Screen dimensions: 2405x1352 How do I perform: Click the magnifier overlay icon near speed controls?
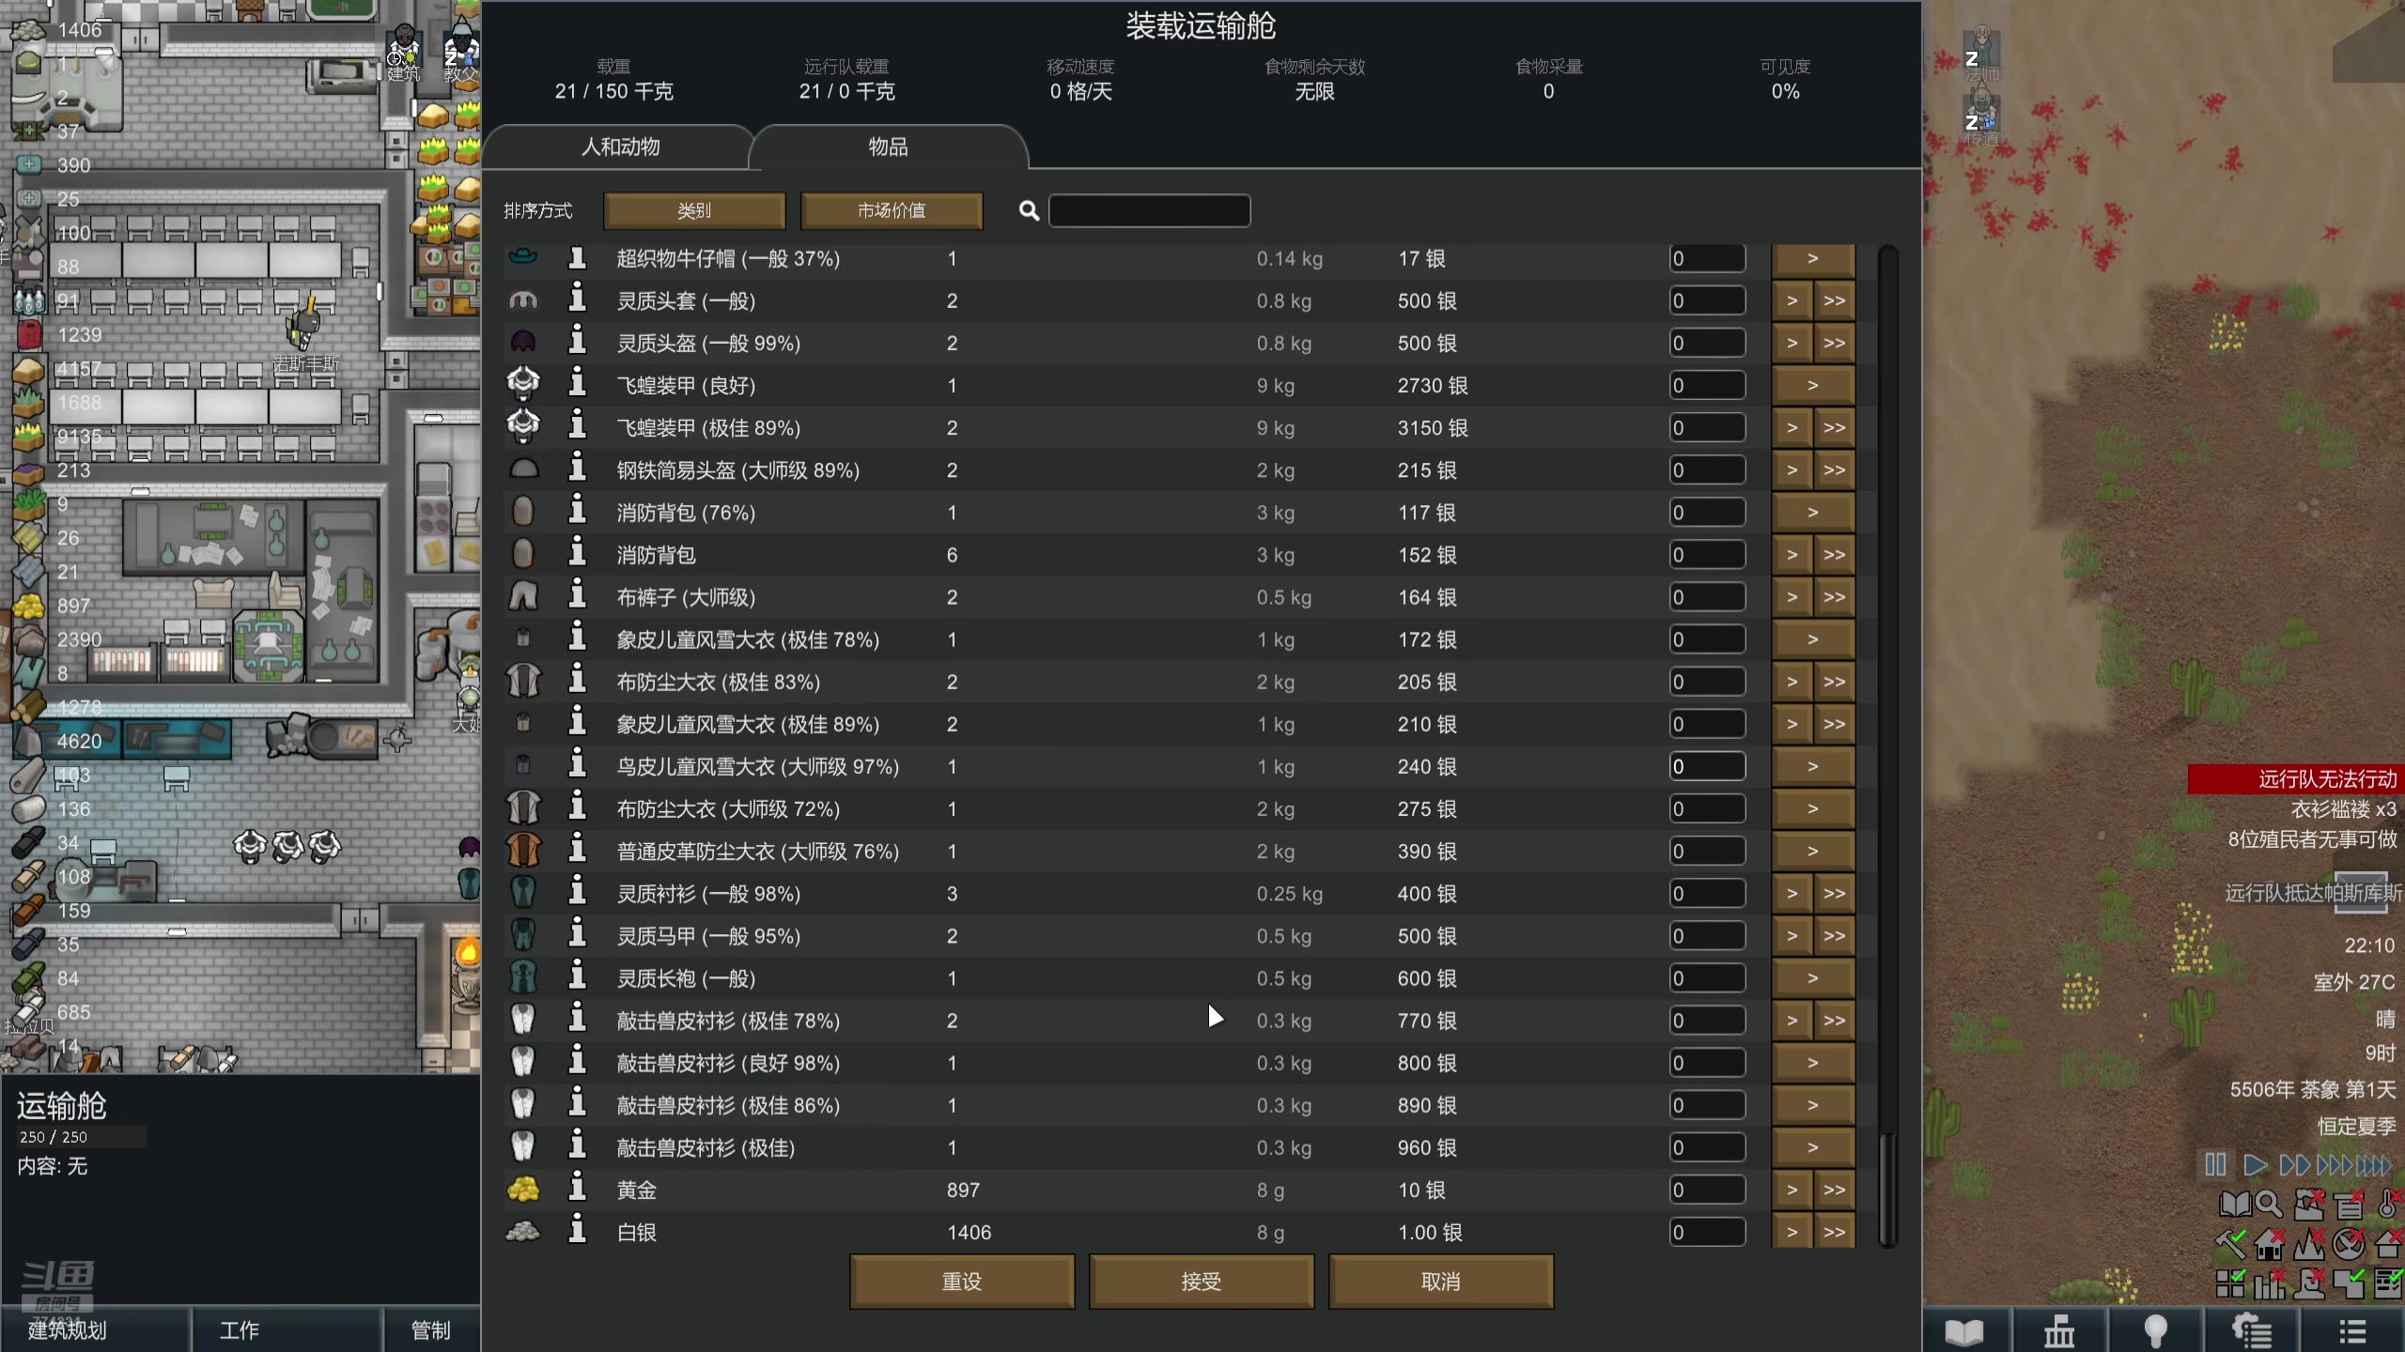click(2268, 1204)
